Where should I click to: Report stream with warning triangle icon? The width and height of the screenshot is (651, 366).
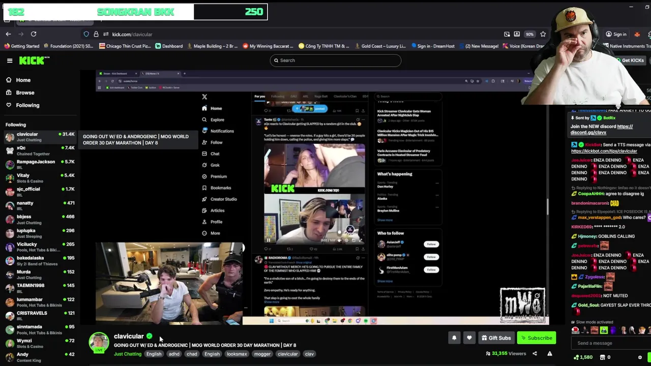[550, 354]
